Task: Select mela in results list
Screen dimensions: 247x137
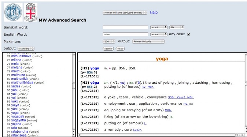Action: [15, 64]
